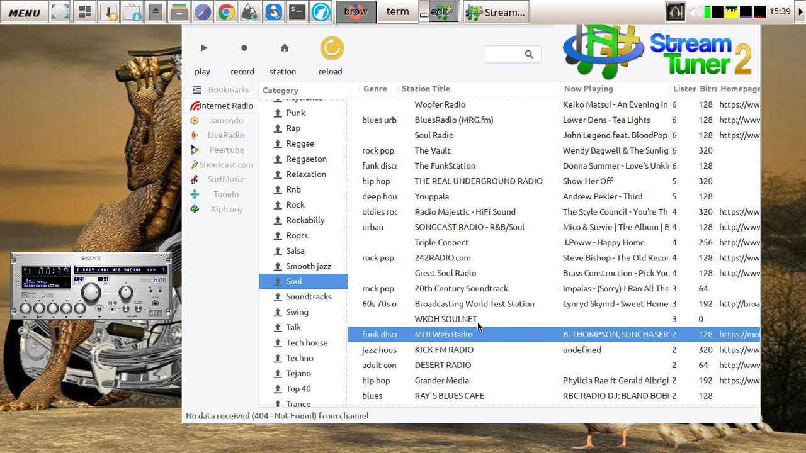Click the large volume knob on Sony player
This screenshot has height=453, width=806.
click(91, 292)
